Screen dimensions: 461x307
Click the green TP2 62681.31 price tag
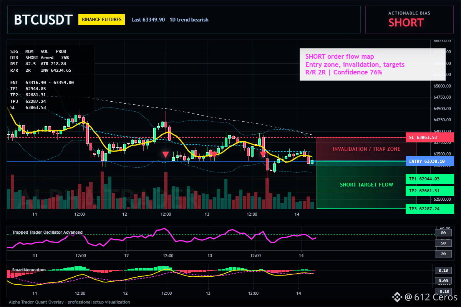pos(429,191)
